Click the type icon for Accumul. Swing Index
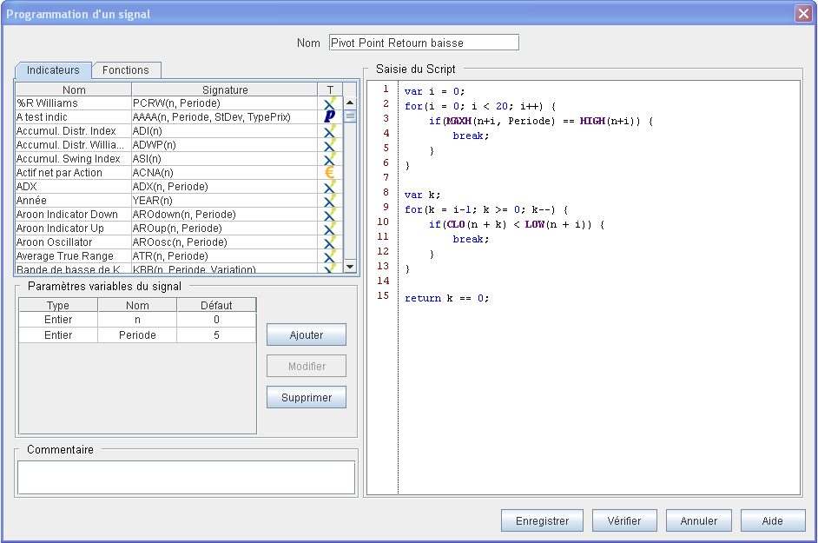 point(329,159)
